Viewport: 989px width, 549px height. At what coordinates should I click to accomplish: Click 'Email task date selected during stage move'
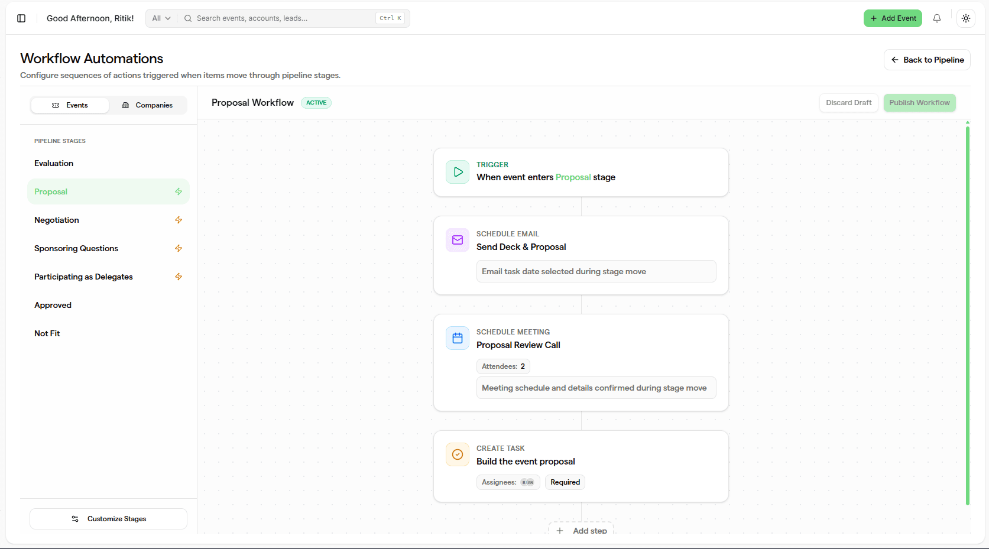596,271
